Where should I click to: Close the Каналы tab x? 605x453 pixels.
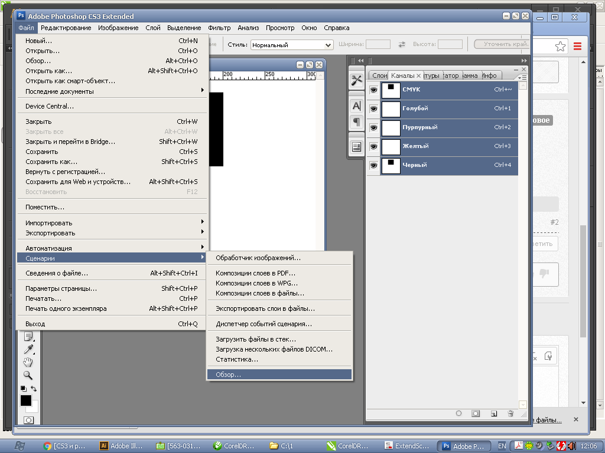coord(419,75)
